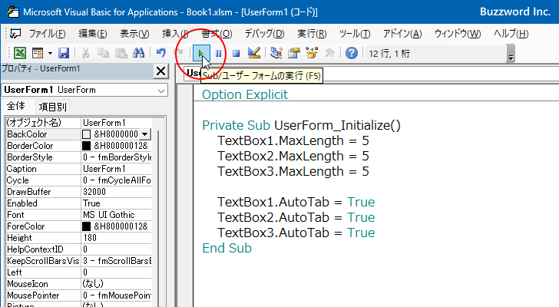
Task: Select the BorderStyle property row
Action: pyautogui.click(x=79, y=157)
